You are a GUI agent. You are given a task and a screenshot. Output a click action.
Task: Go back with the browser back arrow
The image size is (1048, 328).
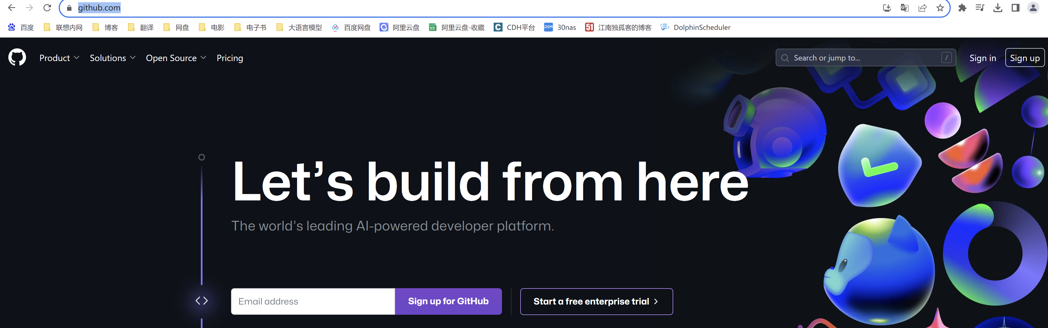[x=11, y=8]
